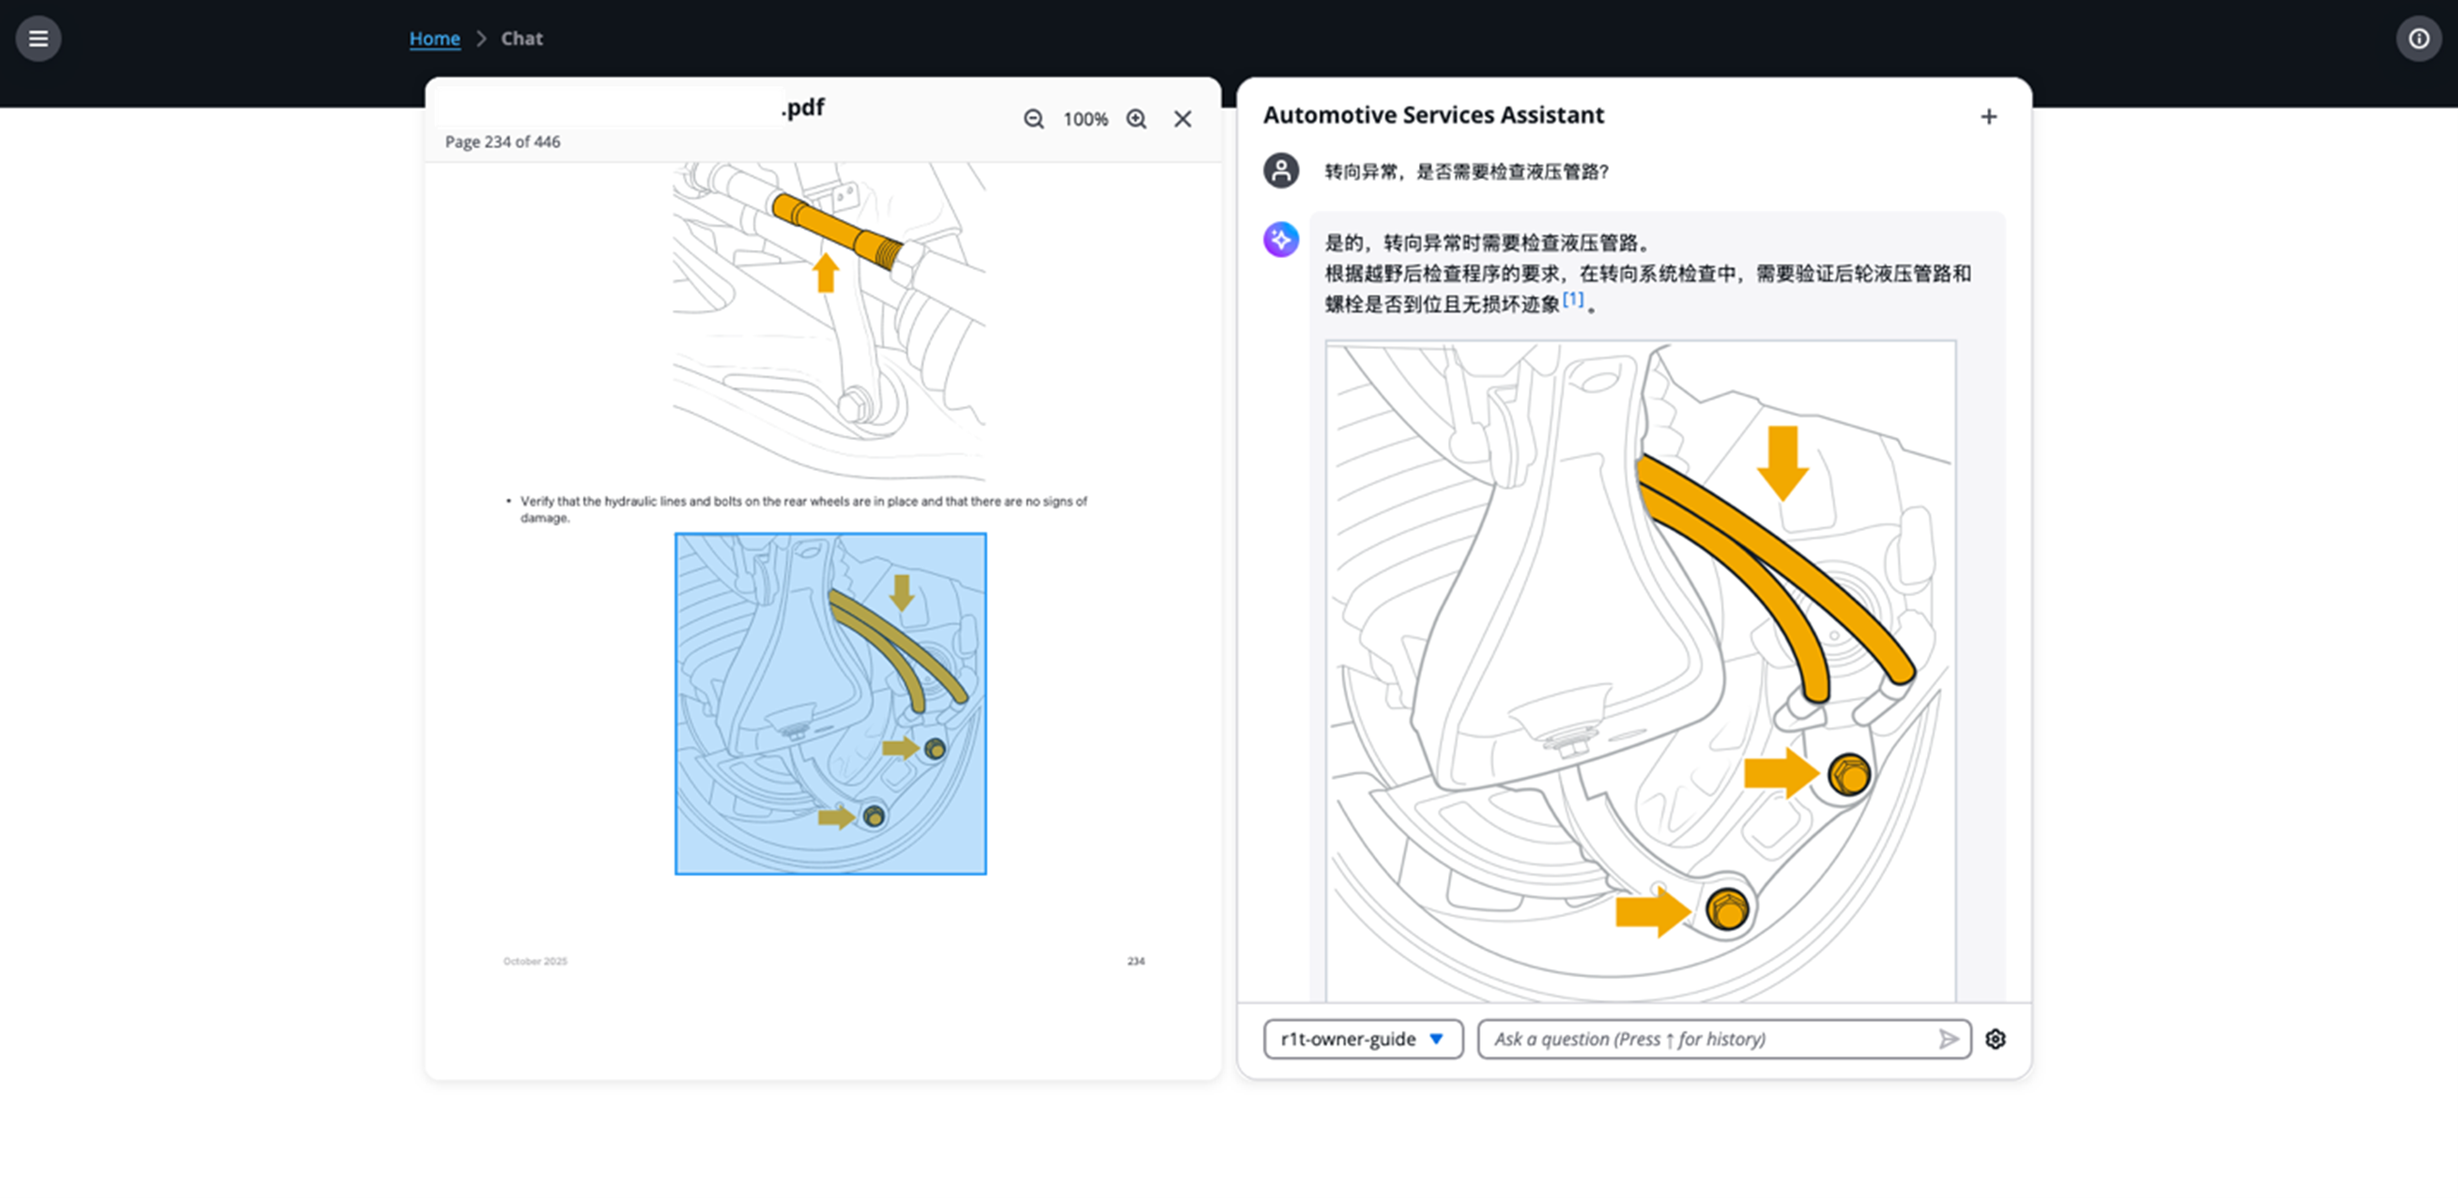Click the Chat breadcrumb item
2458x1198 pixels.
click(521, 39)
